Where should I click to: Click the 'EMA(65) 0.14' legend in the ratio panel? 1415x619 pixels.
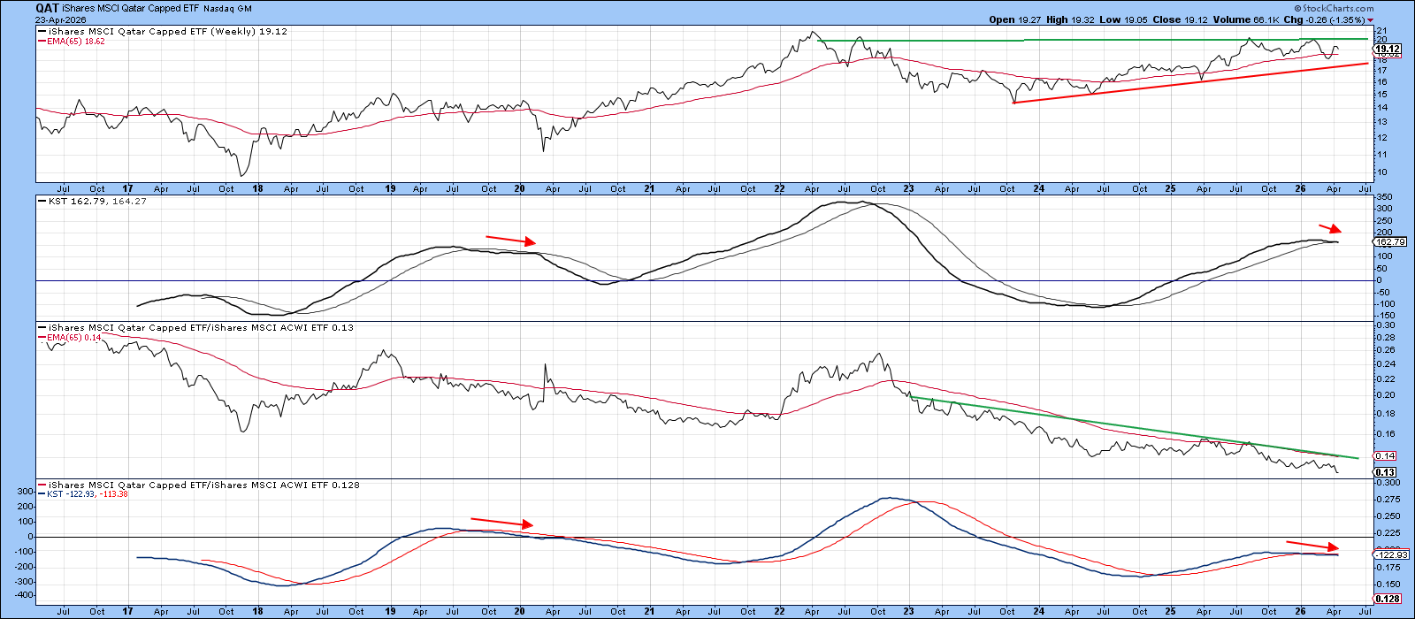tap(73, 337)
